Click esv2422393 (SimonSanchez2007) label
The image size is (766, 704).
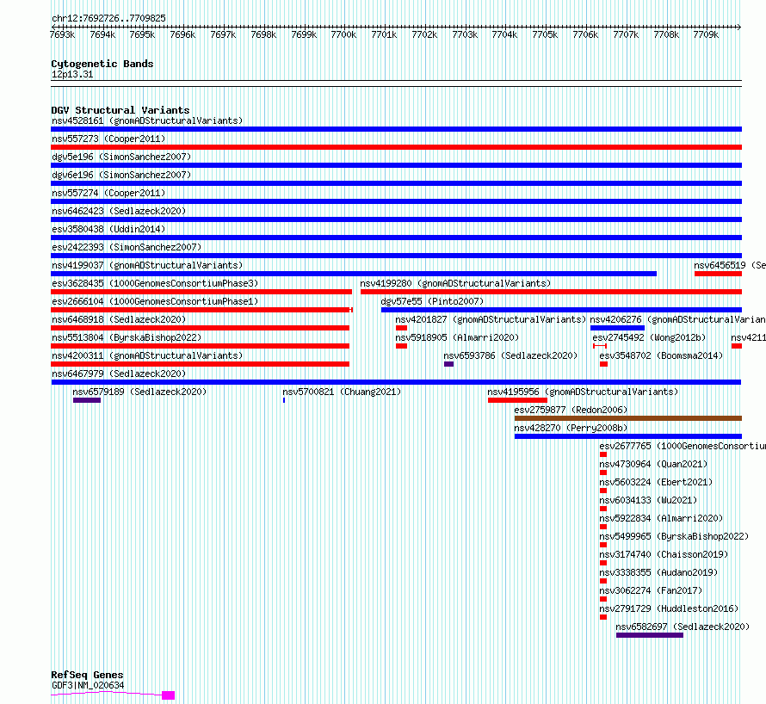point(127,247)
